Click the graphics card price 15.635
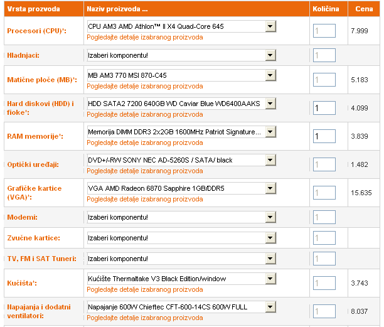 coord(361,193)
